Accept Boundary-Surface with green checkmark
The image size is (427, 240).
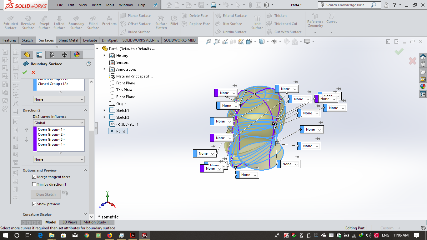click(25, 72)
